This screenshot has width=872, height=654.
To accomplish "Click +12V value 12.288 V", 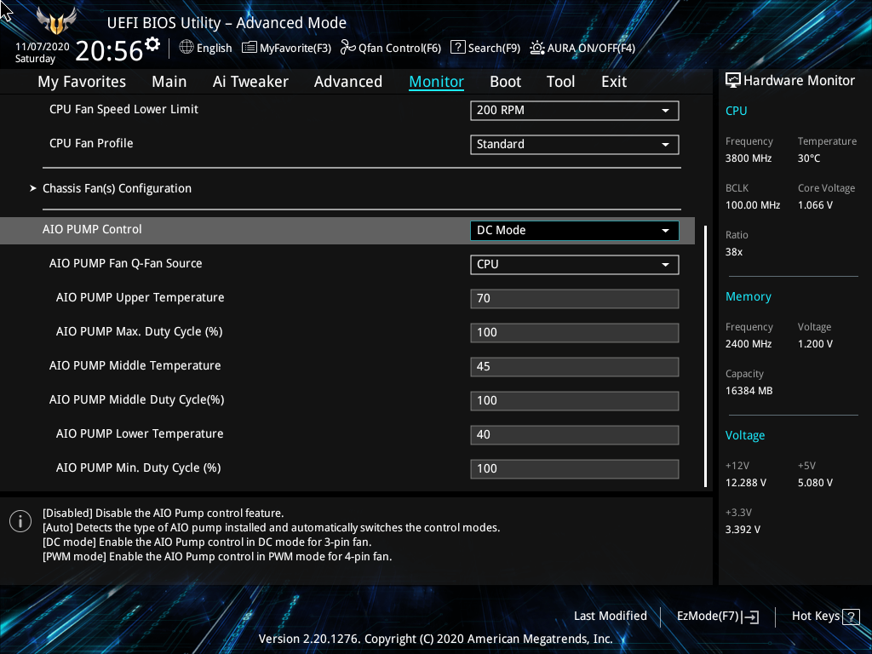I will click(746, 483).
